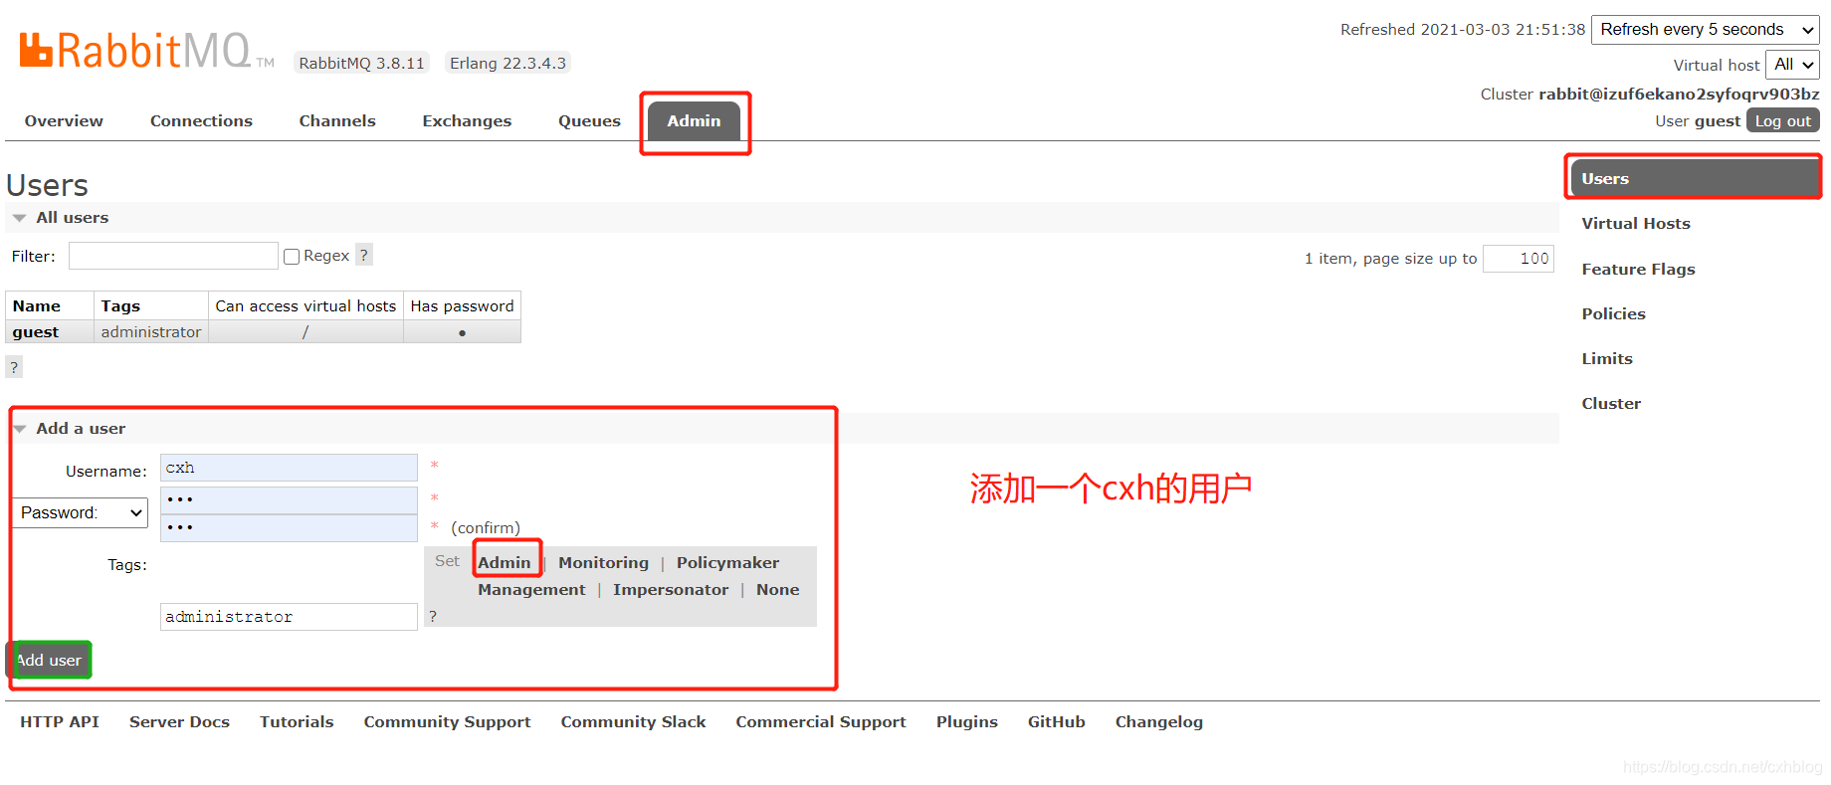
Task: Open Feature Flags in the sidebar
Action: pos(1638,269)
